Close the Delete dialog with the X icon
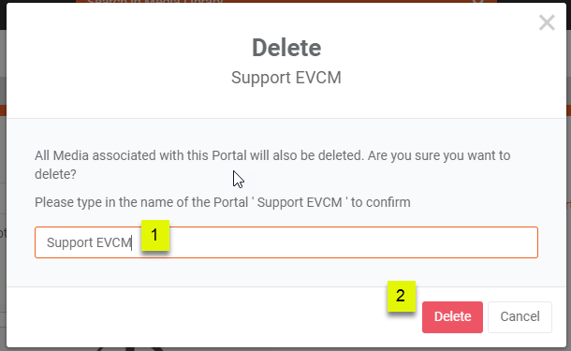 click(x=547, y=22)
